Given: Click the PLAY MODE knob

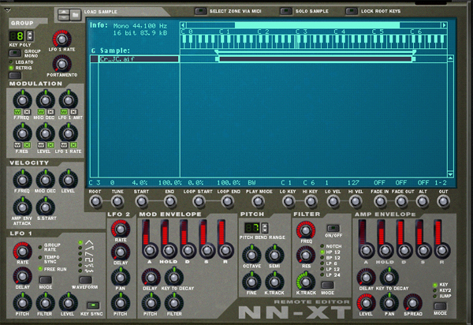Looking at the screenshot, I should tap(258, 201).
